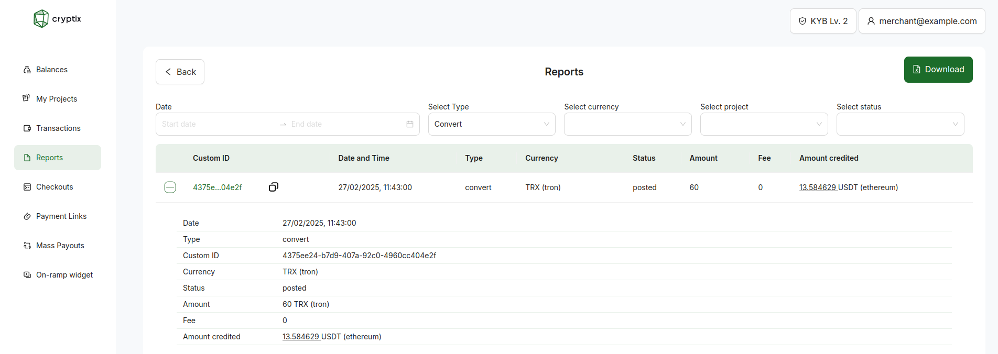Click the End date input
Screen dimensions: 998x354
pos(346,124)
